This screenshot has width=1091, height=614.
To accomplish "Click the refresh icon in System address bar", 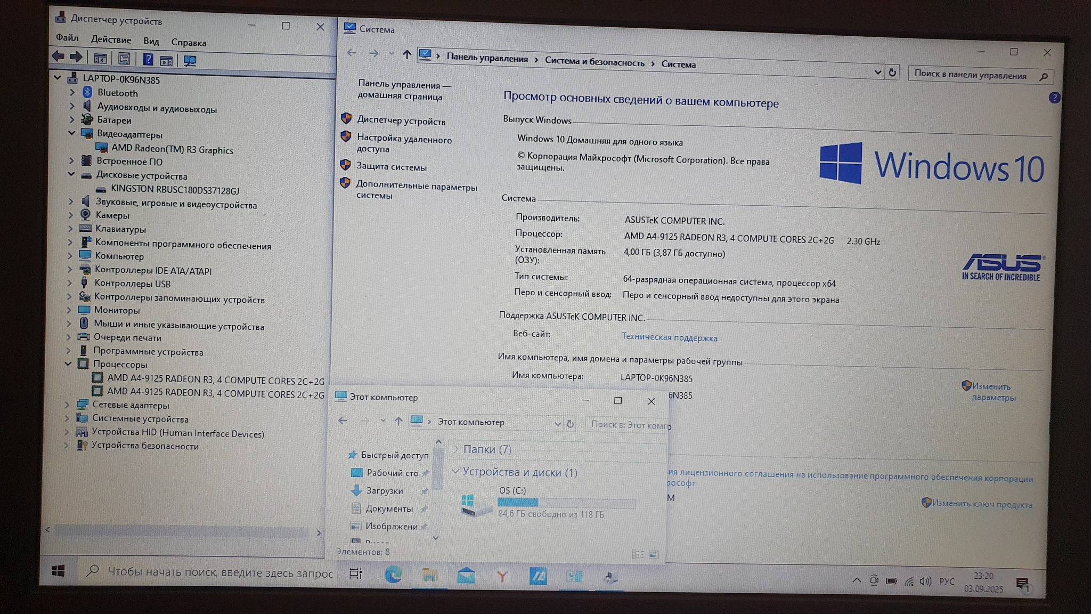I will coord(892,72).
